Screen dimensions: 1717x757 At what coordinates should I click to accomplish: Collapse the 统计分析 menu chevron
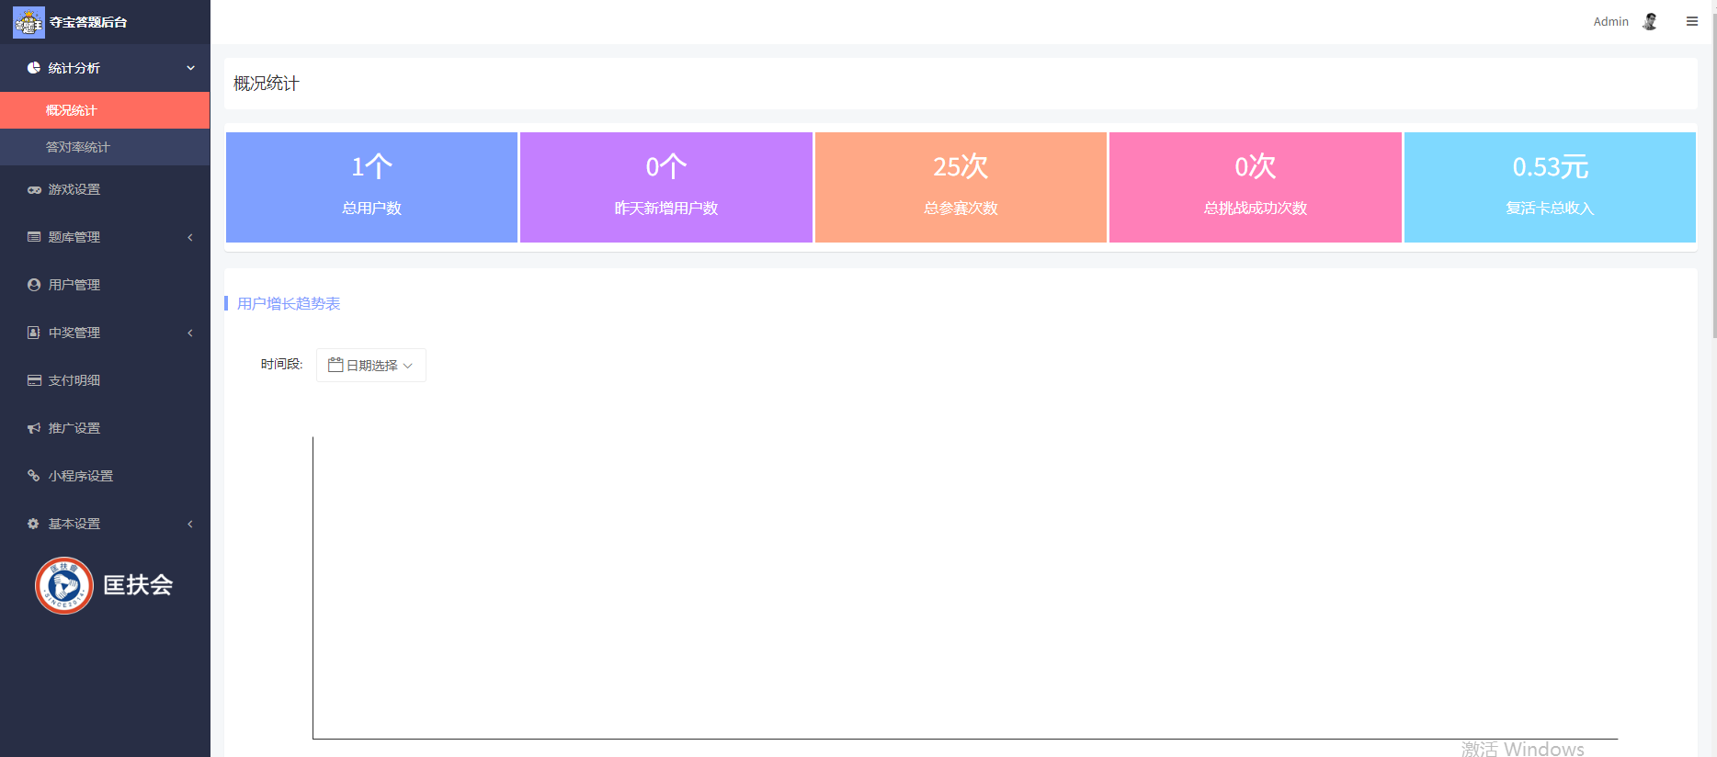pyautogui.click(x=191, y=68)
